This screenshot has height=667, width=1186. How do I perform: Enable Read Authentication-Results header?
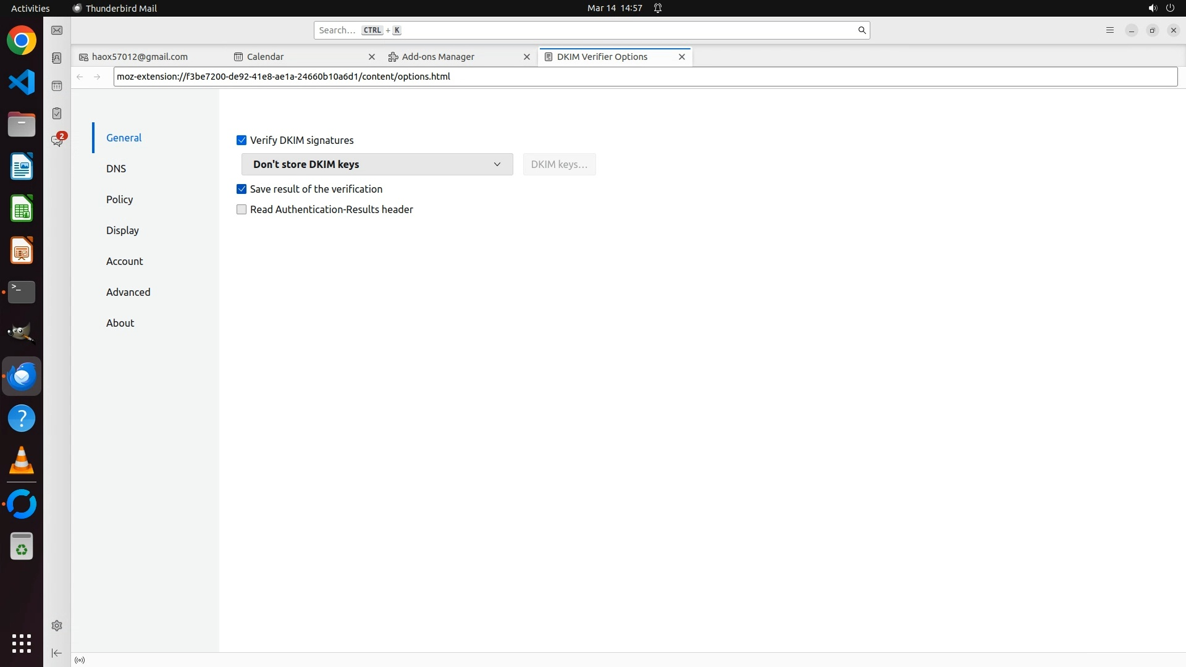click(242, 210)
